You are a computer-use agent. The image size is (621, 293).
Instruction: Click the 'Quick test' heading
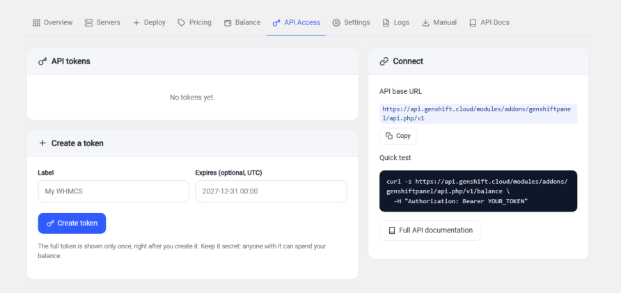point(395,157)
